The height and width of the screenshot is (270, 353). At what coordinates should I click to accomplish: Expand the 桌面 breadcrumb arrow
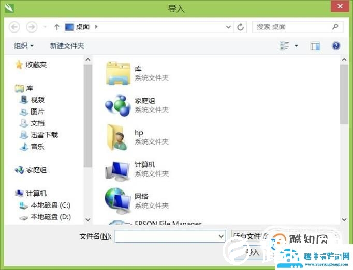pyautogui.click(x=96, y=27)
